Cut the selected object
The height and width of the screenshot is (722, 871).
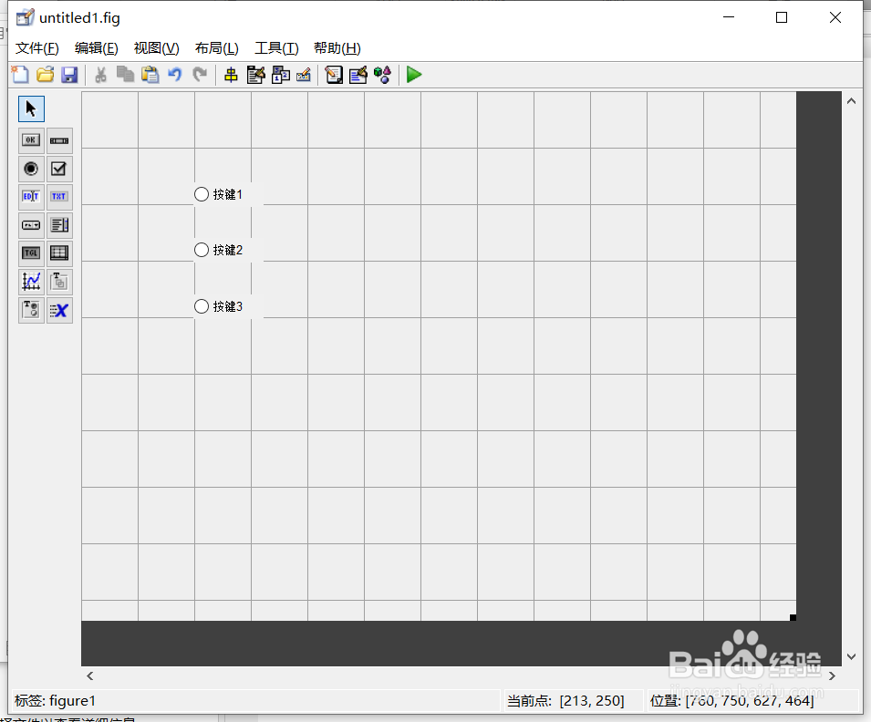click(100, 75)
